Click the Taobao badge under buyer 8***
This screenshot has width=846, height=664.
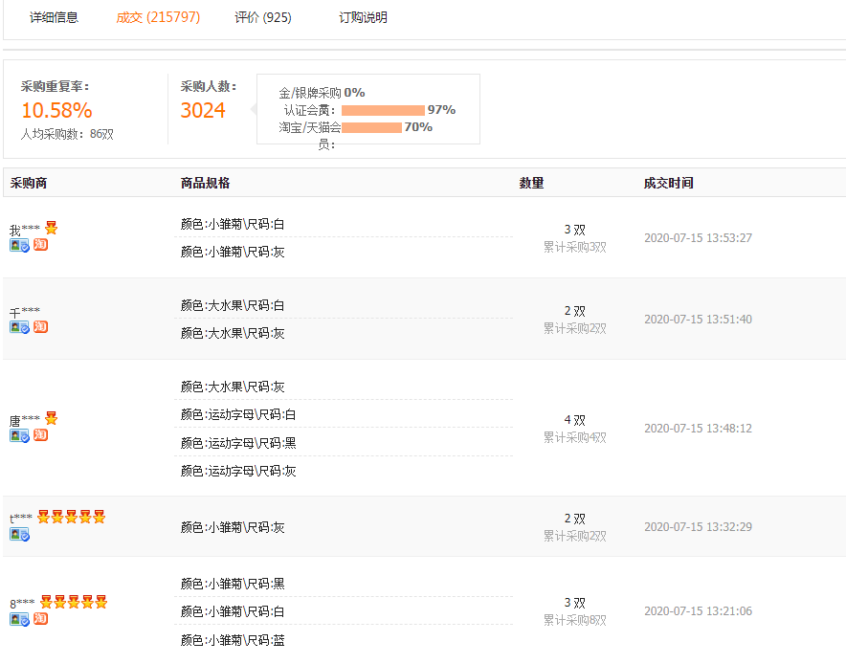(x=41, y=619)
